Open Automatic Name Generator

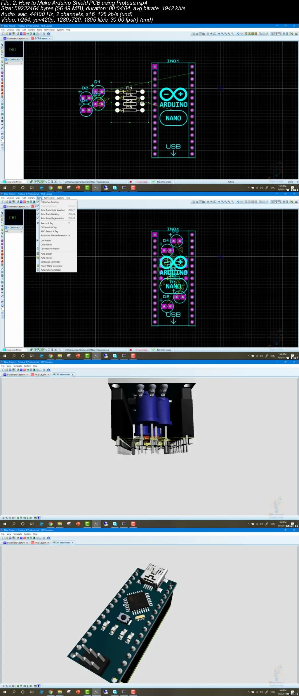point(56,236)
